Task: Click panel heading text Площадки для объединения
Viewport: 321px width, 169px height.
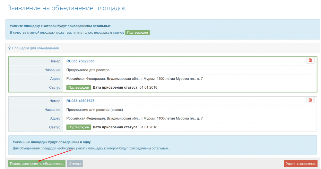Action: coord(35,48)
